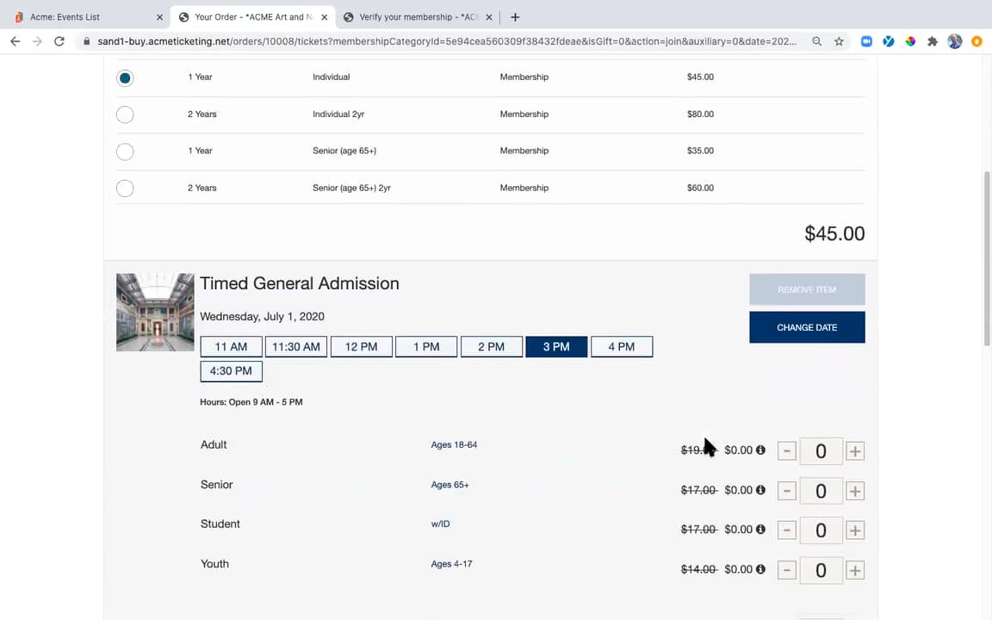Screen dimensions: 992x620
Task: Click the Youth quantity input field
Action: click(821, 570)
